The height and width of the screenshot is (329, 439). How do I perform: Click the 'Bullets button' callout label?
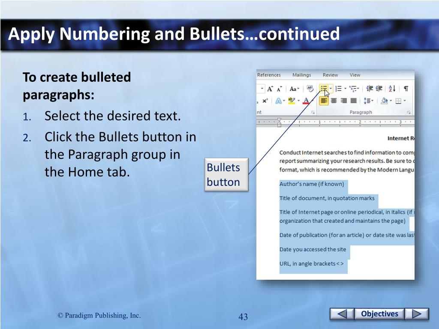226,175
